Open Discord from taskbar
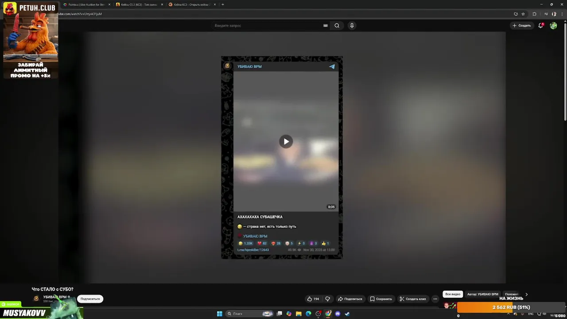 (x=338, y=314)
